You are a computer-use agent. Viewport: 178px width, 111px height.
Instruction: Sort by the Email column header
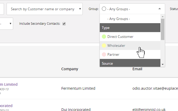137,69
